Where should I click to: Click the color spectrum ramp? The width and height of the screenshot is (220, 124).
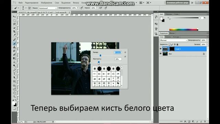[184, 30]
